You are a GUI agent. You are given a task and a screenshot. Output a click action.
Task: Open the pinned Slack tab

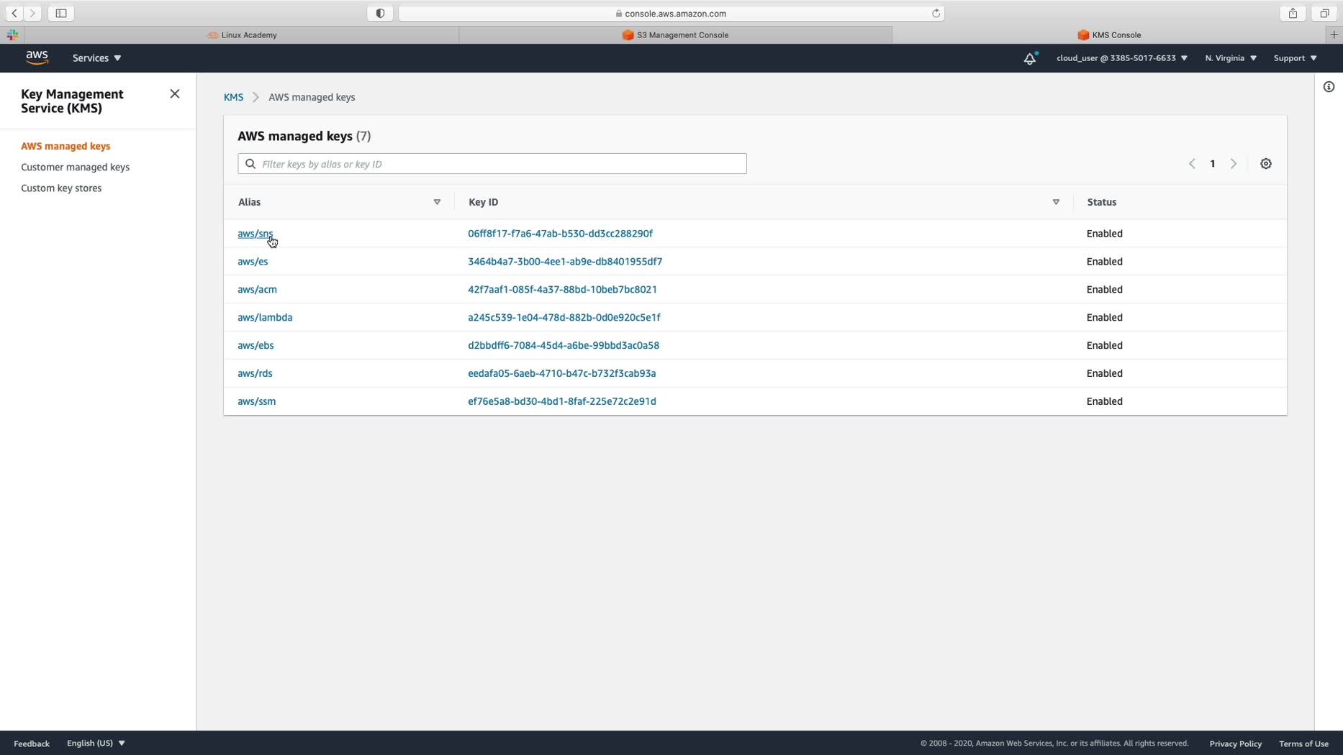[12, 35]
